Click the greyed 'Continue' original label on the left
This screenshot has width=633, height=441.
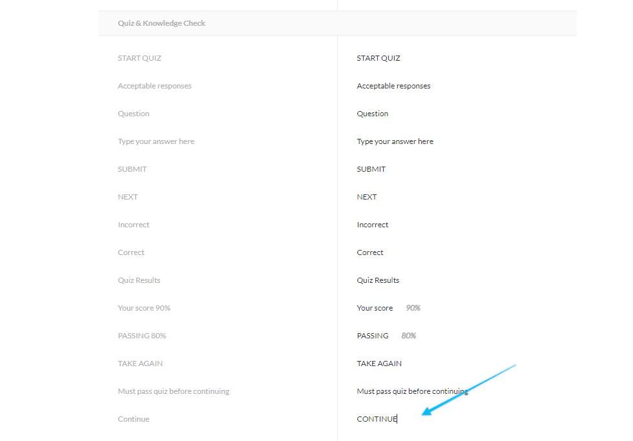coord(134,419)
